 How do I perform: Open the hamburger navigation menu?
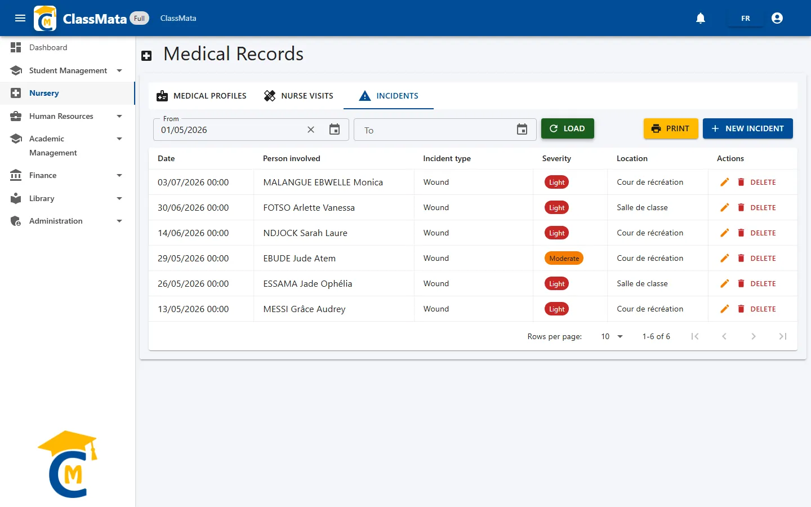tap(20, 18)
